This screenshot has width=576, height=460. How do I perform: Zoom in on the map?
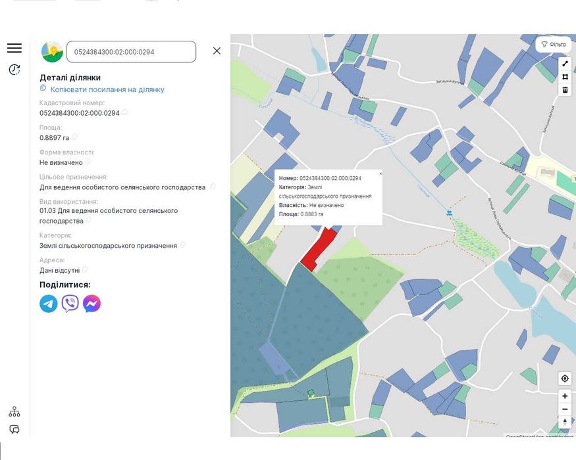point(565,396)
